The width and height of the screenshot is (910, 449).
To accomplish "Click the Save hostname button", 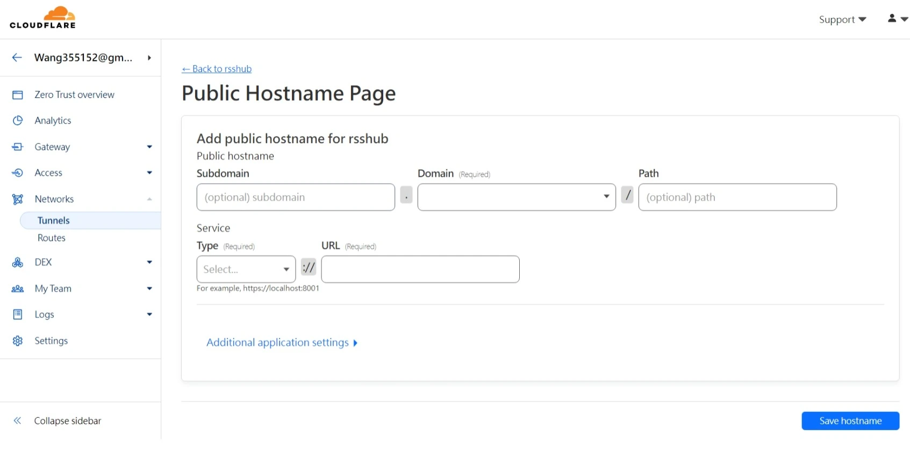I will [850, 421].
